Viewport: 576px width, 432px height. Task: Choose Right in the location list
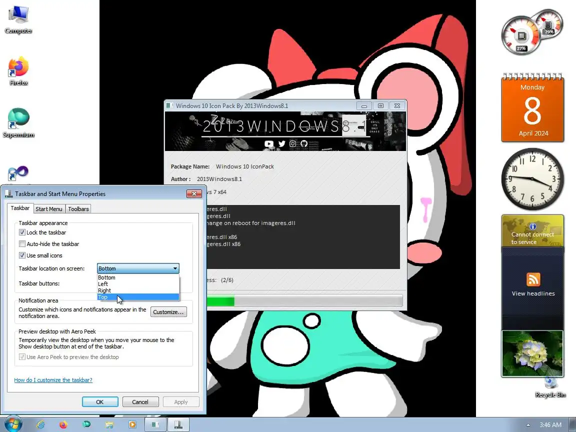pos(138,290)
